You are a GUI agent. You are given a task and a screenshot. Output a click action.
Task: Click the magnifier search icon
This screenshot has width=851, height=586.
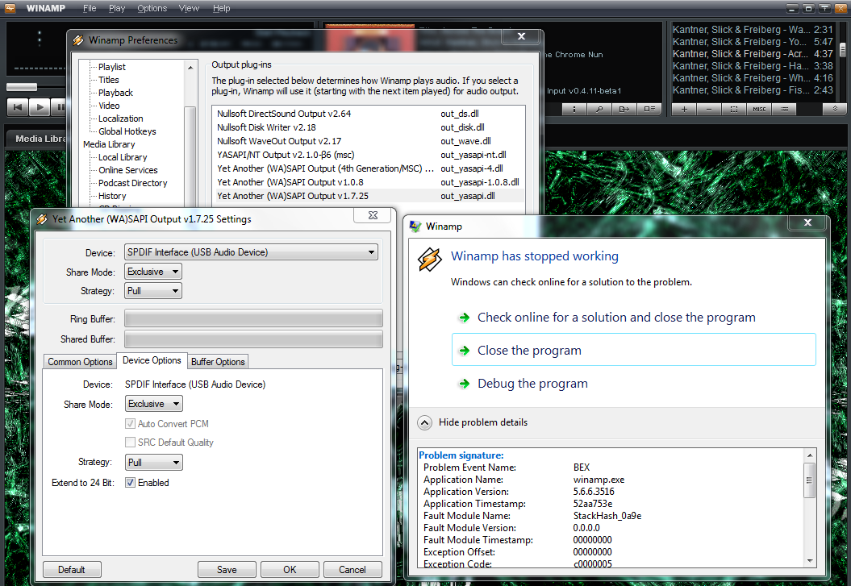point(599,109)
